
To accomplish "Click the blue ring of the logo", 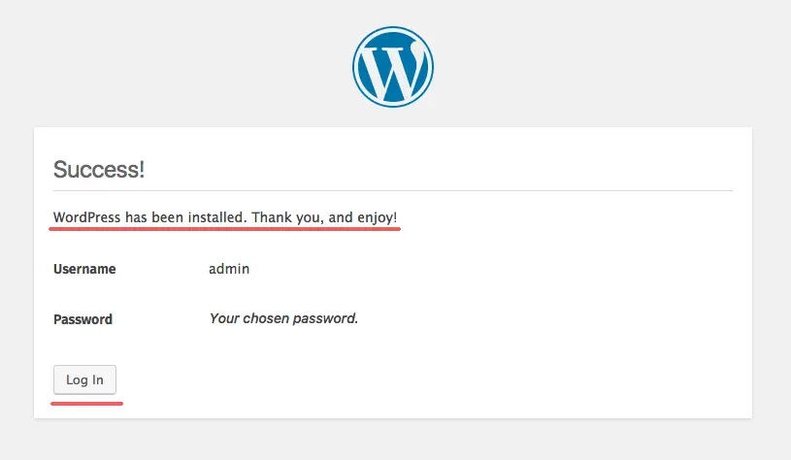I will pyautogui.click(x=392, y=29).
